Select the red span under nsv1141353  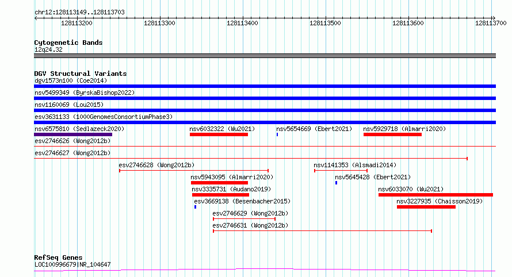[x=341, y=171]
